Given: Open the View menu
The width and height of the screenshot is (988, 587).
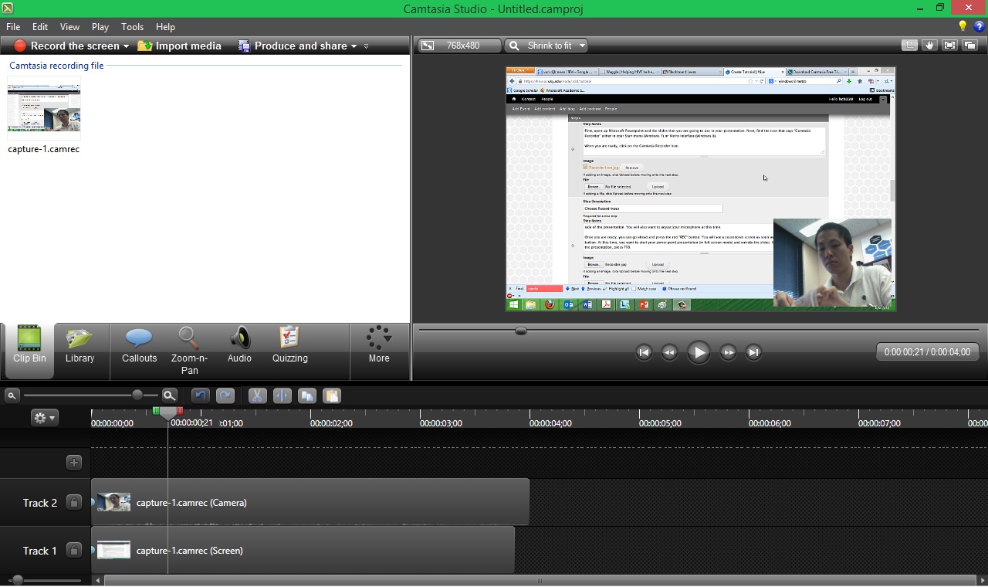Looking at the screenshot, I should point(69,26).
